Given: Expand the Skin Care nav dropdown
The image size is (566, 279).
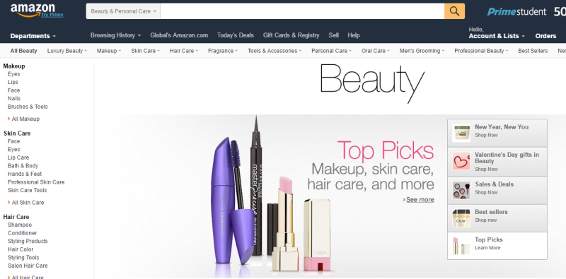Looking at the screenshot, I should (145, 51).
